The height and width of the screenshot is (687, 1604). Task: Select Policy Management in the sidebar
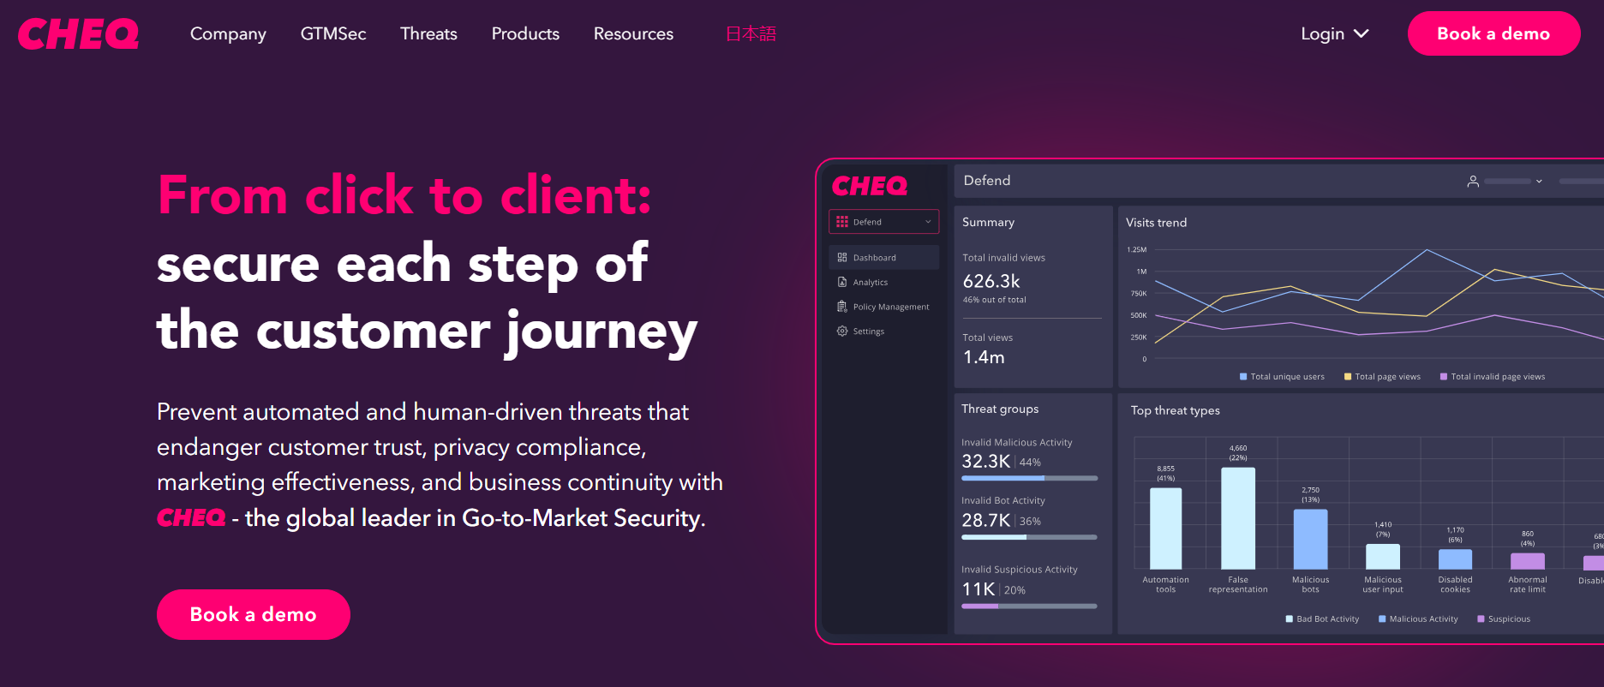[x=884, y=307]
